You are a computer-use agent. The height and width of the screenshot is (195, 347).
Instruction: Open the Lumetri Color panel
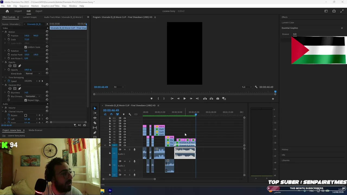click(288, 22)
